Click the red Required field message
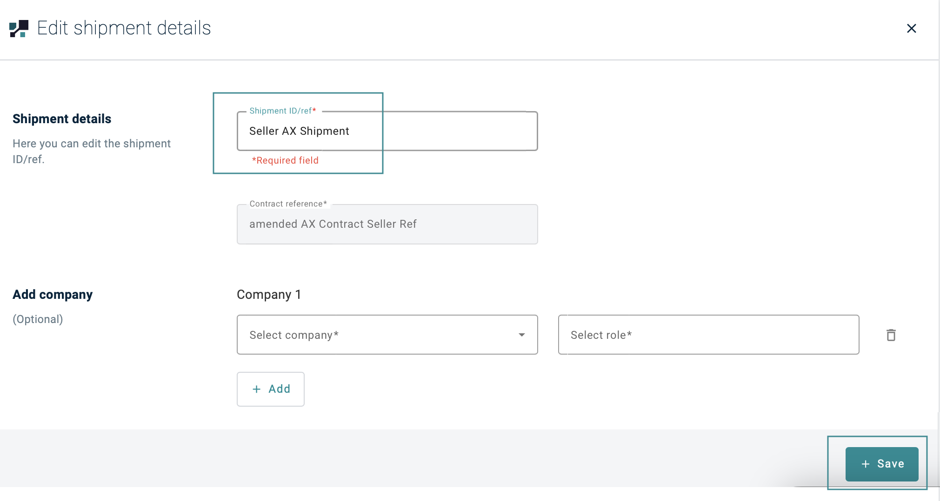Screen dimensions: 940x501 [x=285, y=160]
